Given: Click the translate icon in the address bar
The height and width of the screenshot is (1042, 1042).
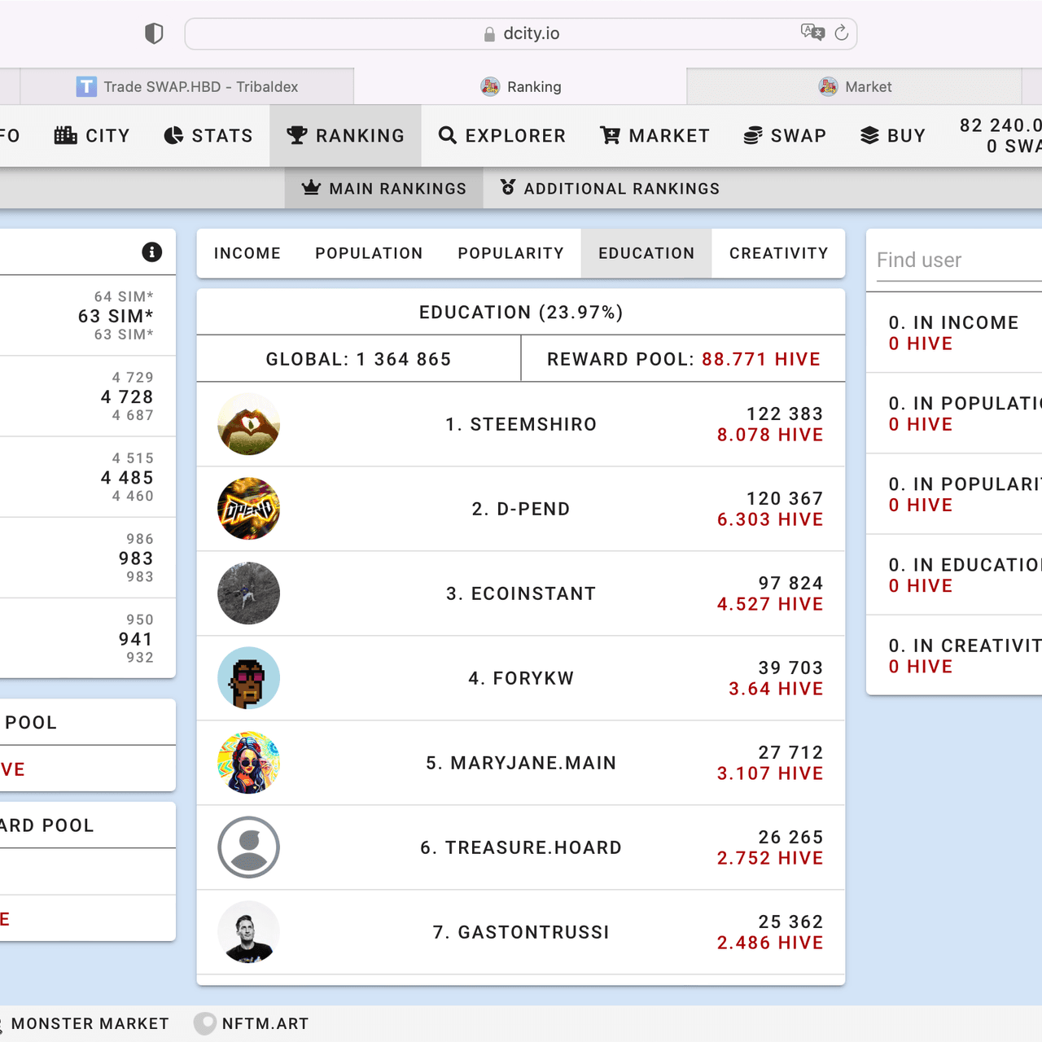Looking at the screenshot, I should 812,32.
